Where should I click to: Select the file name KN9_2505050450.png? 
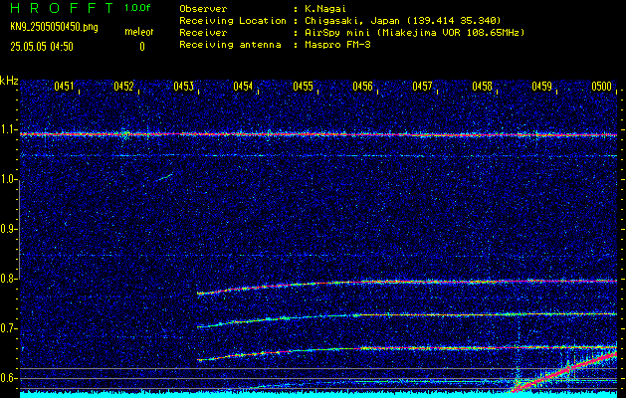[54, 27]
